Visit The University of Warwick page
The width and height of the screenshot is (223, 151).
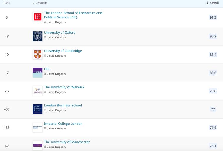point(64,87)
